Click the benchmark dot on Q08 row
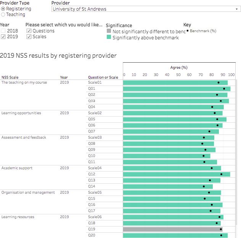The width and height of the screenshot is (241, 238). (x=202, y=144)
